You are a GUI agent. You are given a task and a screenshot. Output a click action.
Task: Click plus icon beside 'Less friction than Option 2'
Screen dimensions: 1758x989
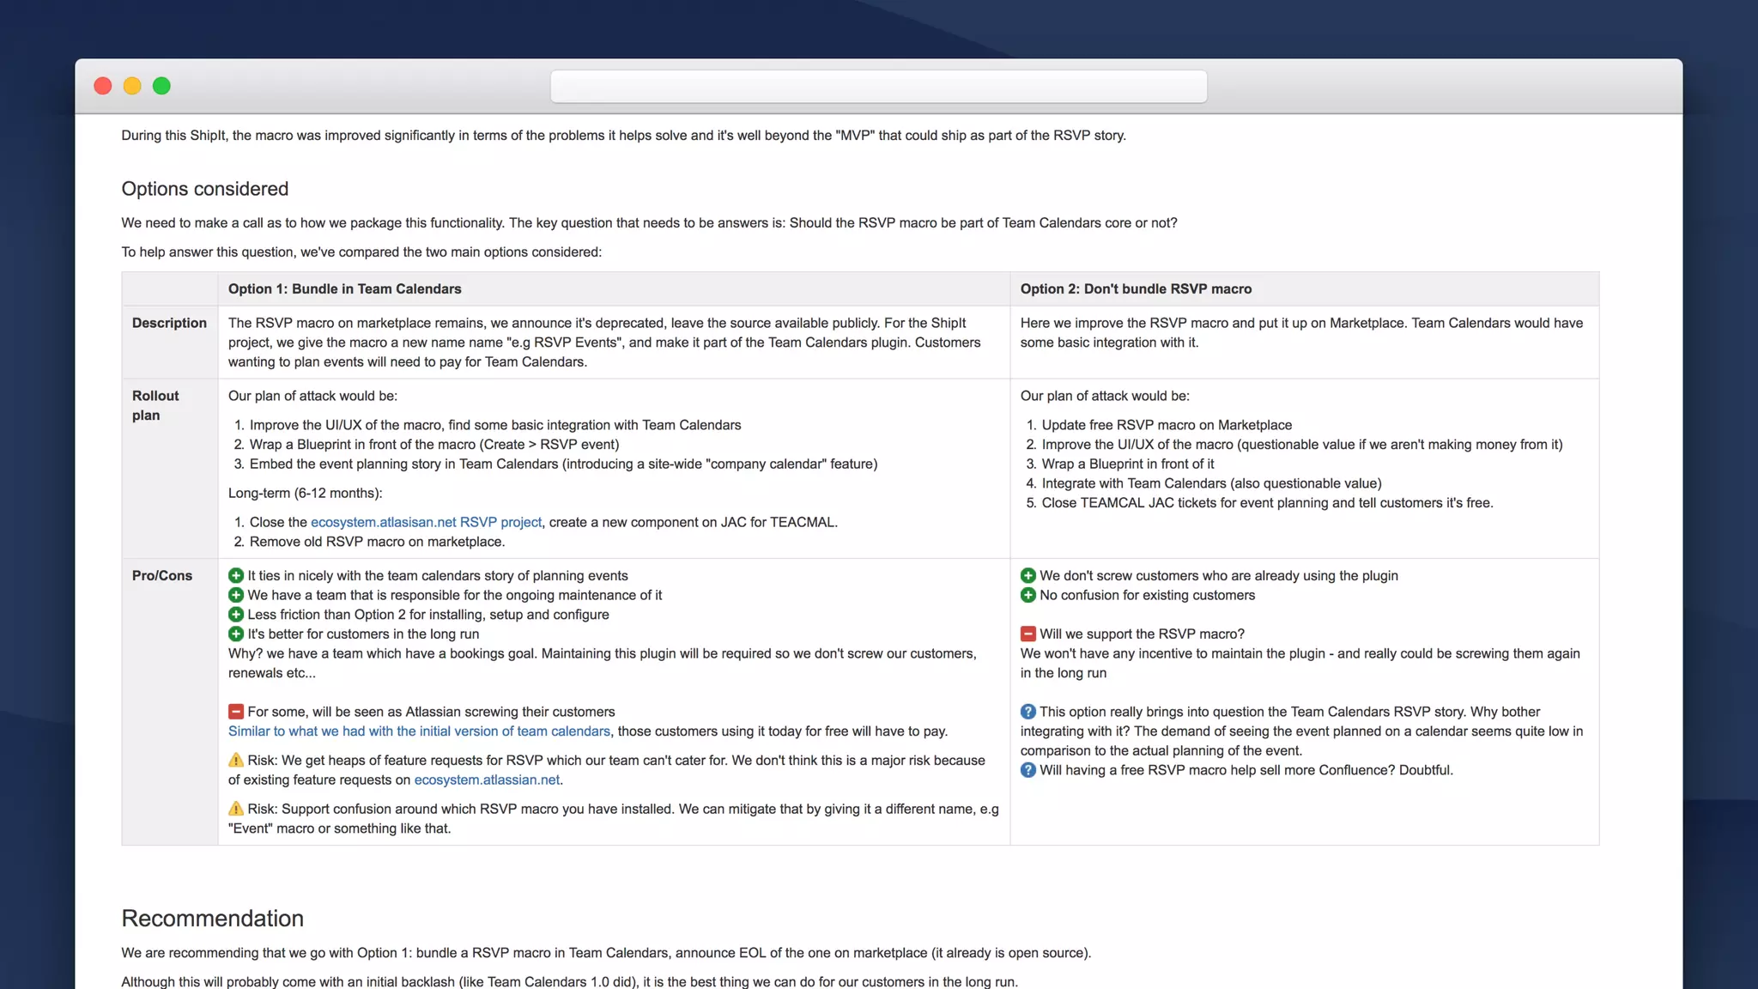236,615
